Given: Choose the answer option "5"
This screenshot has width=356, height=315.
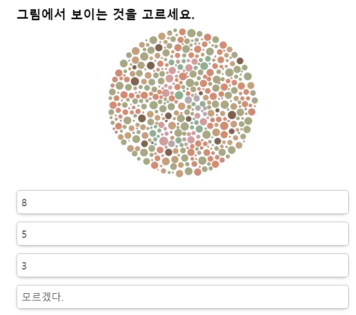Looking at the screenshot, I should pyautogui.click(x=182, y=234).
